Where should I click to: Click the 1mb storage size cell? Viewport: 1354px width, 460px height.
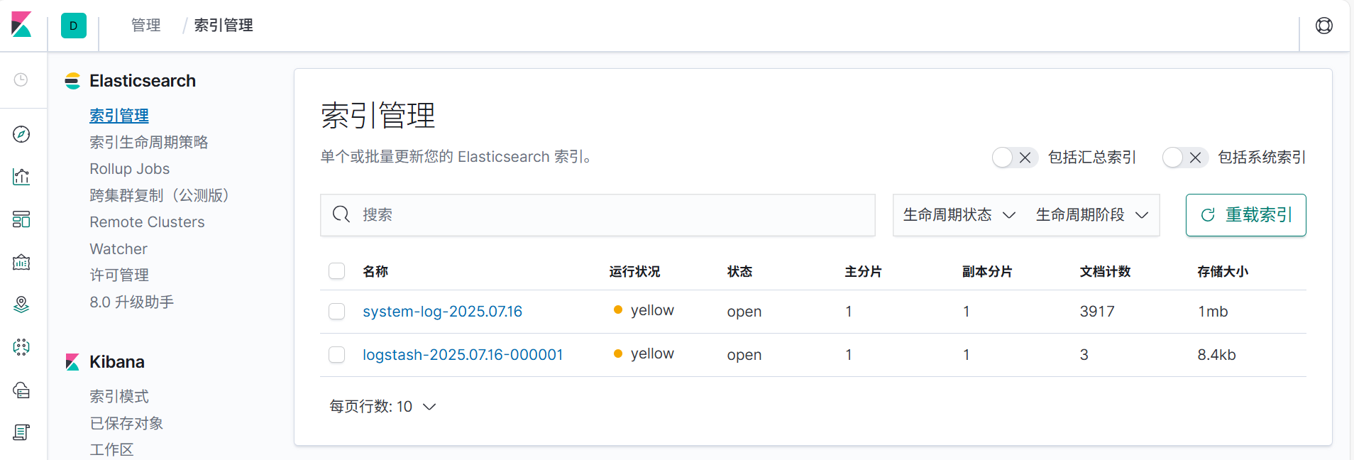pos(1213,312)
